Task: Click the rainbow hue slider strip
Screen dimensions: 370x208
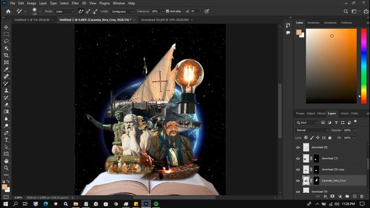Action: [x=364, y=66]
